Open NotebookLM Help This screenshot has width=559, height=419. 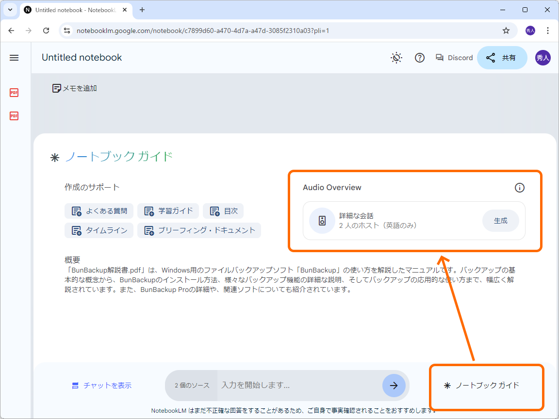click(419, 58)
